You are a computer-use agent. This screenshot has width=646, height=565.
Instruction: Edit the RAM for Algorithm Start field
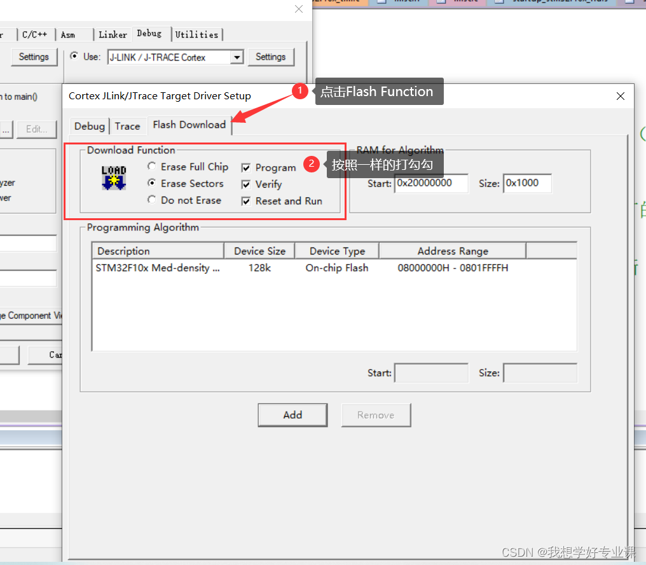click(431, 183)
